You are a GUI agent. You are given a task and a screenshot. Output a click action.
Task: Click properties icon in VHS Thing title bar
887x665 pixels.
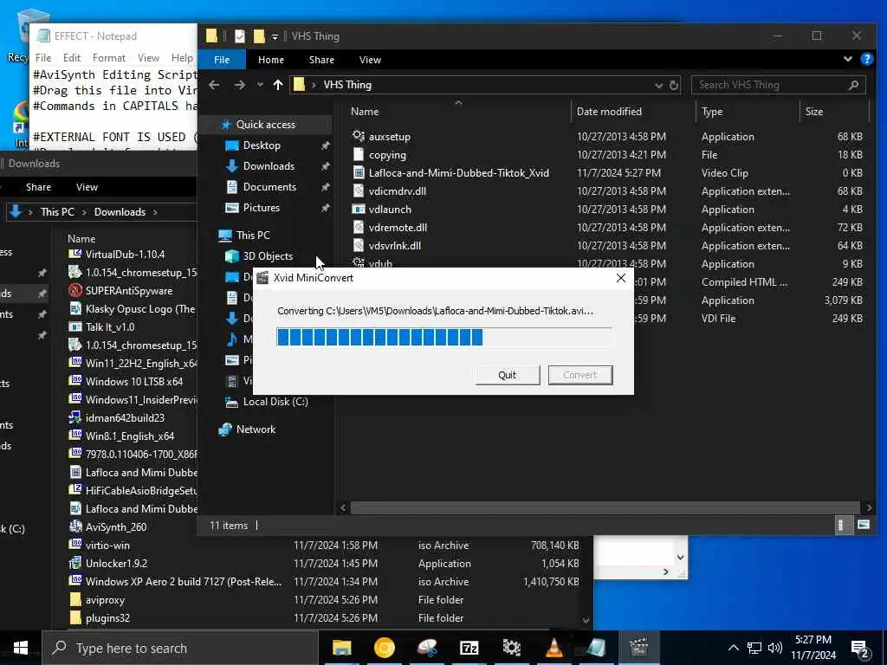pos(240,36)
